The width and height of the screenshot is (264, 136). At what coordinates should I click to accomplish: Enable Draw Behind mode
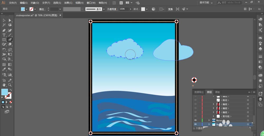click(x=7, y=107)
